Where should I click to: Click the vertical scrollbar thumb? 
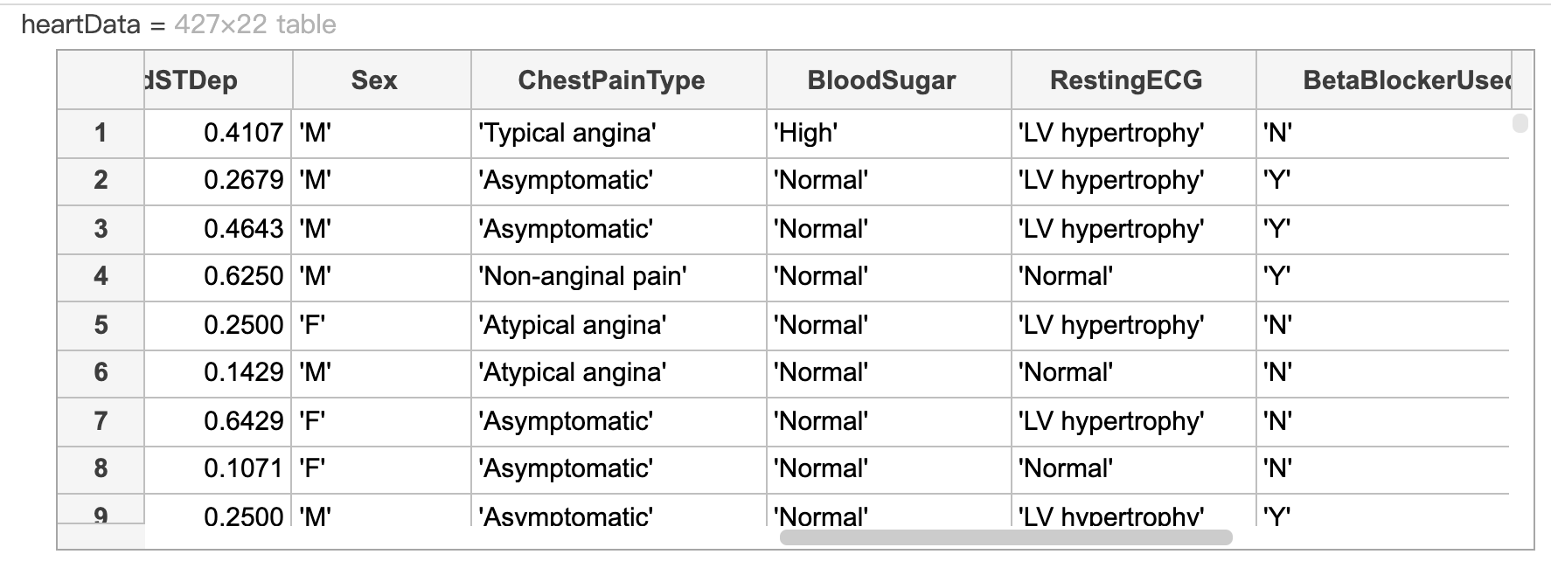click(1520, 122)
